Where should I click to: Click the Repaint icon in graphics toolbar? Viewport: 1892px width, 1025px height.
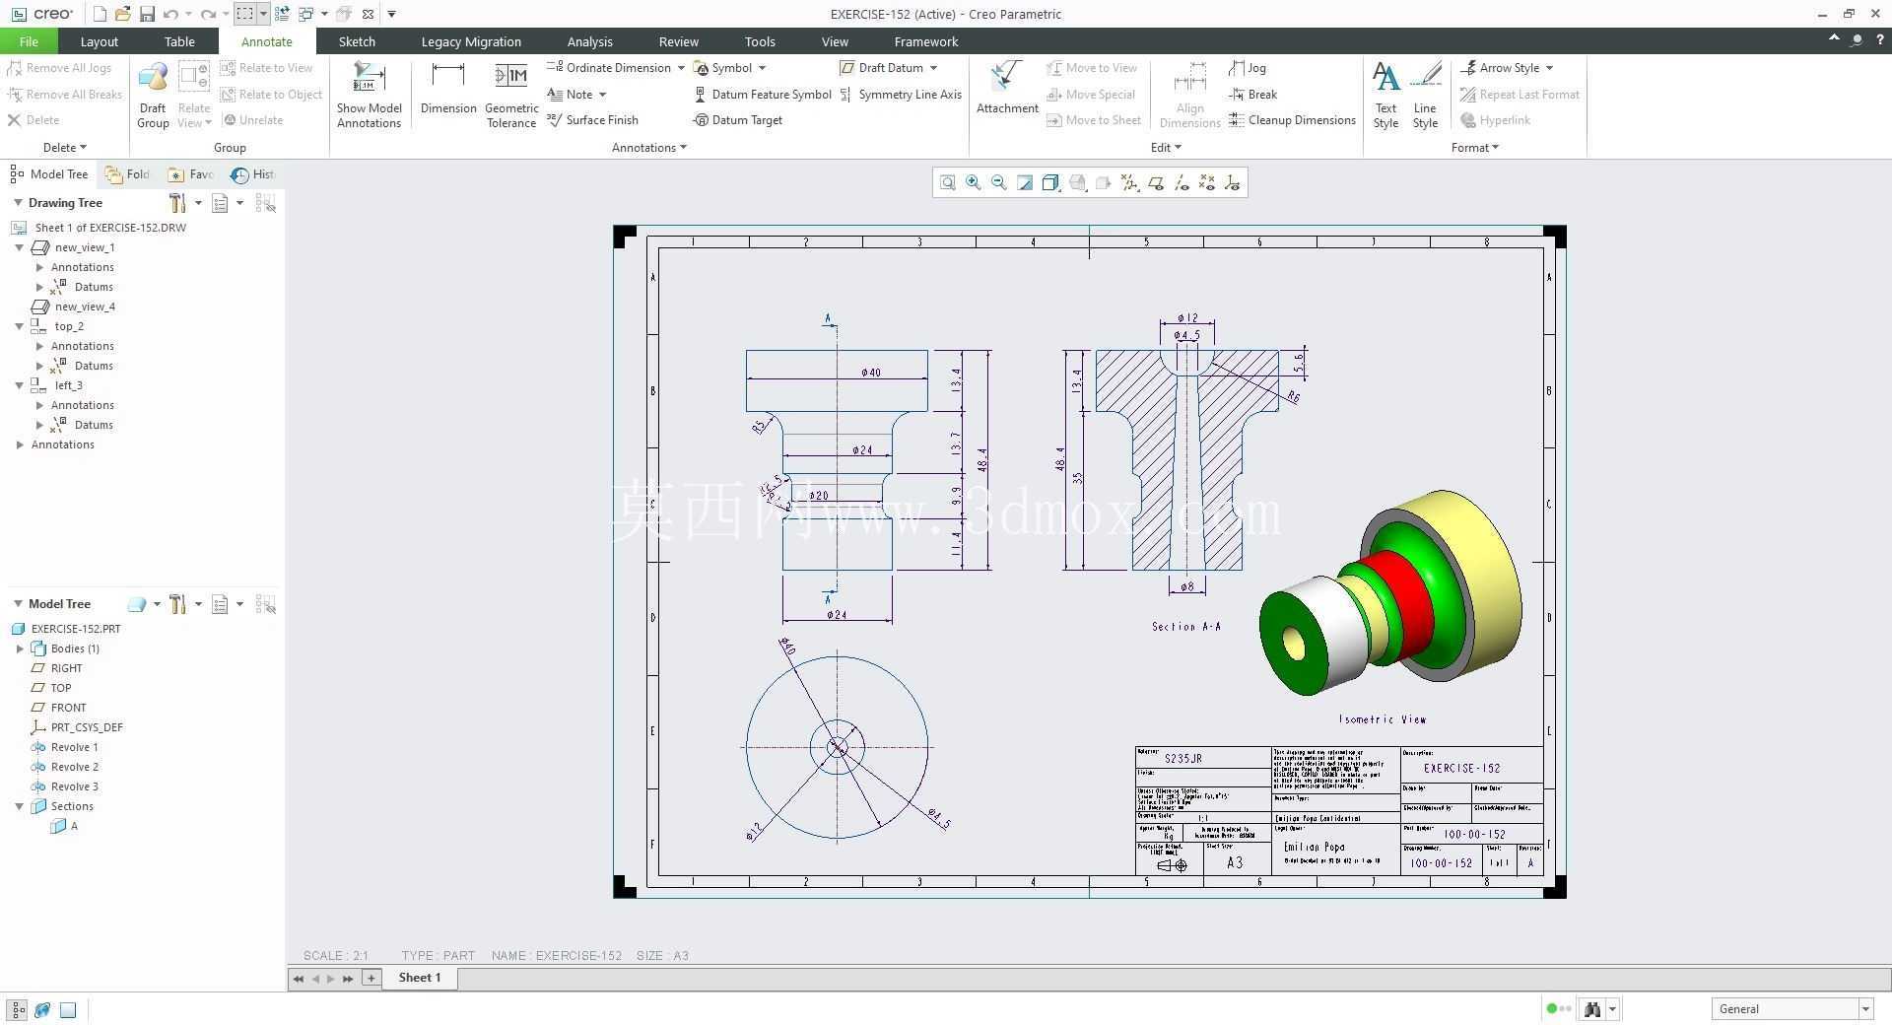(1025, 182)
